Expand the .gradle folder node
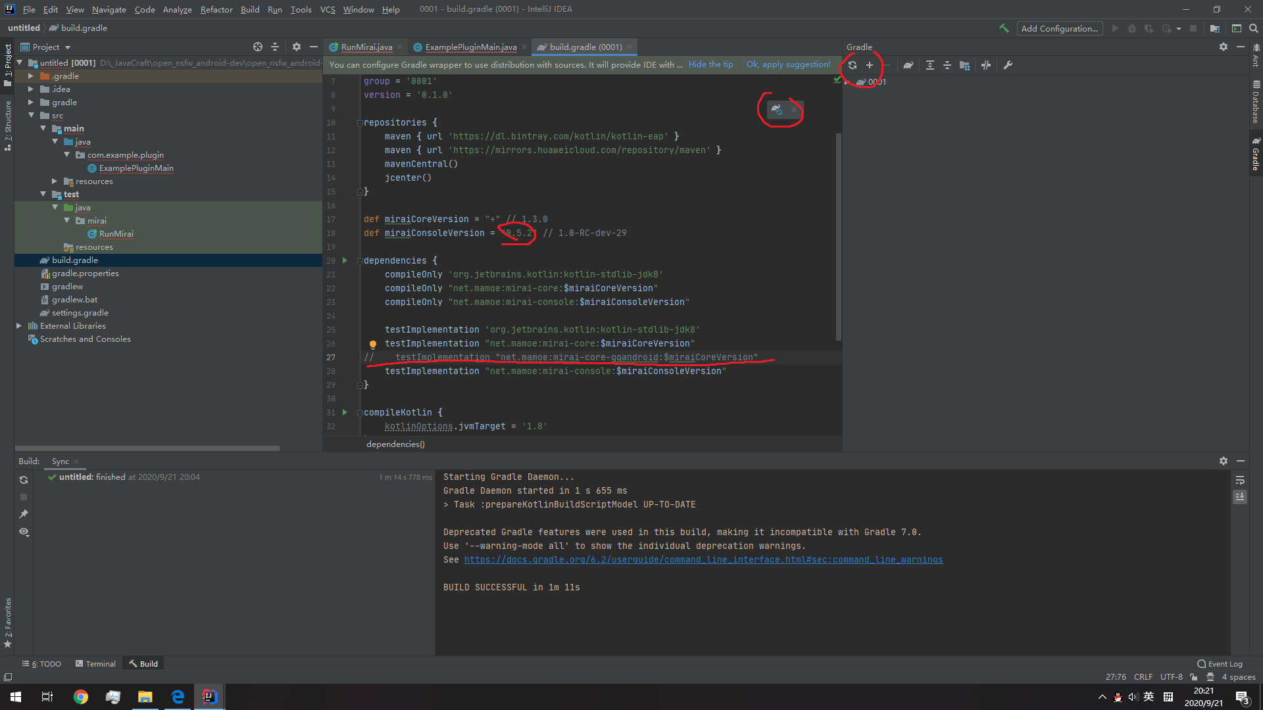 point(30,76)
